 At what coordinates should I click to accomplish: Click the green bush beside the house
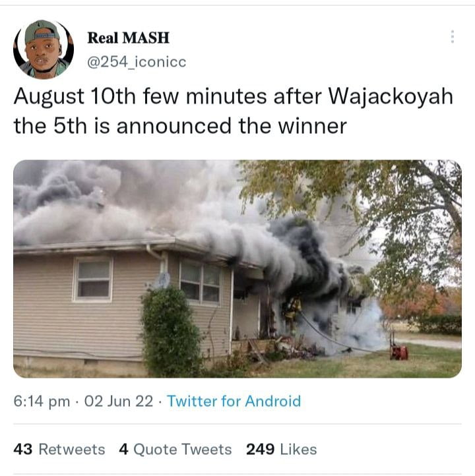tap(171, 332)
